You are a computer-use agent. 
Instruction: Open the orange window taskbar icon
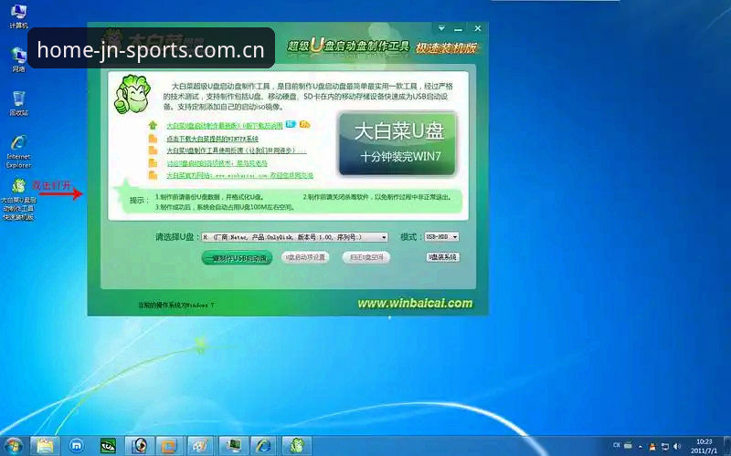coord(170,445)
